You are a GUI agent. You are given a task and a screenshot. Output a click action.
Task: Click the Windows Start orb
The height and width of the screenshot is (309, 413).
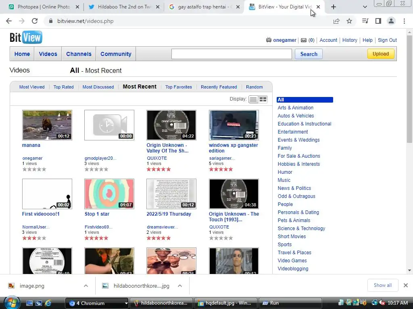click(x=12, y=303)
